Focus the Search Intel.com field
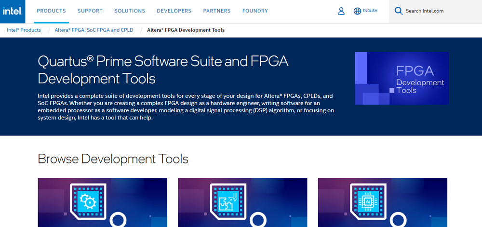 pos(435,12)
